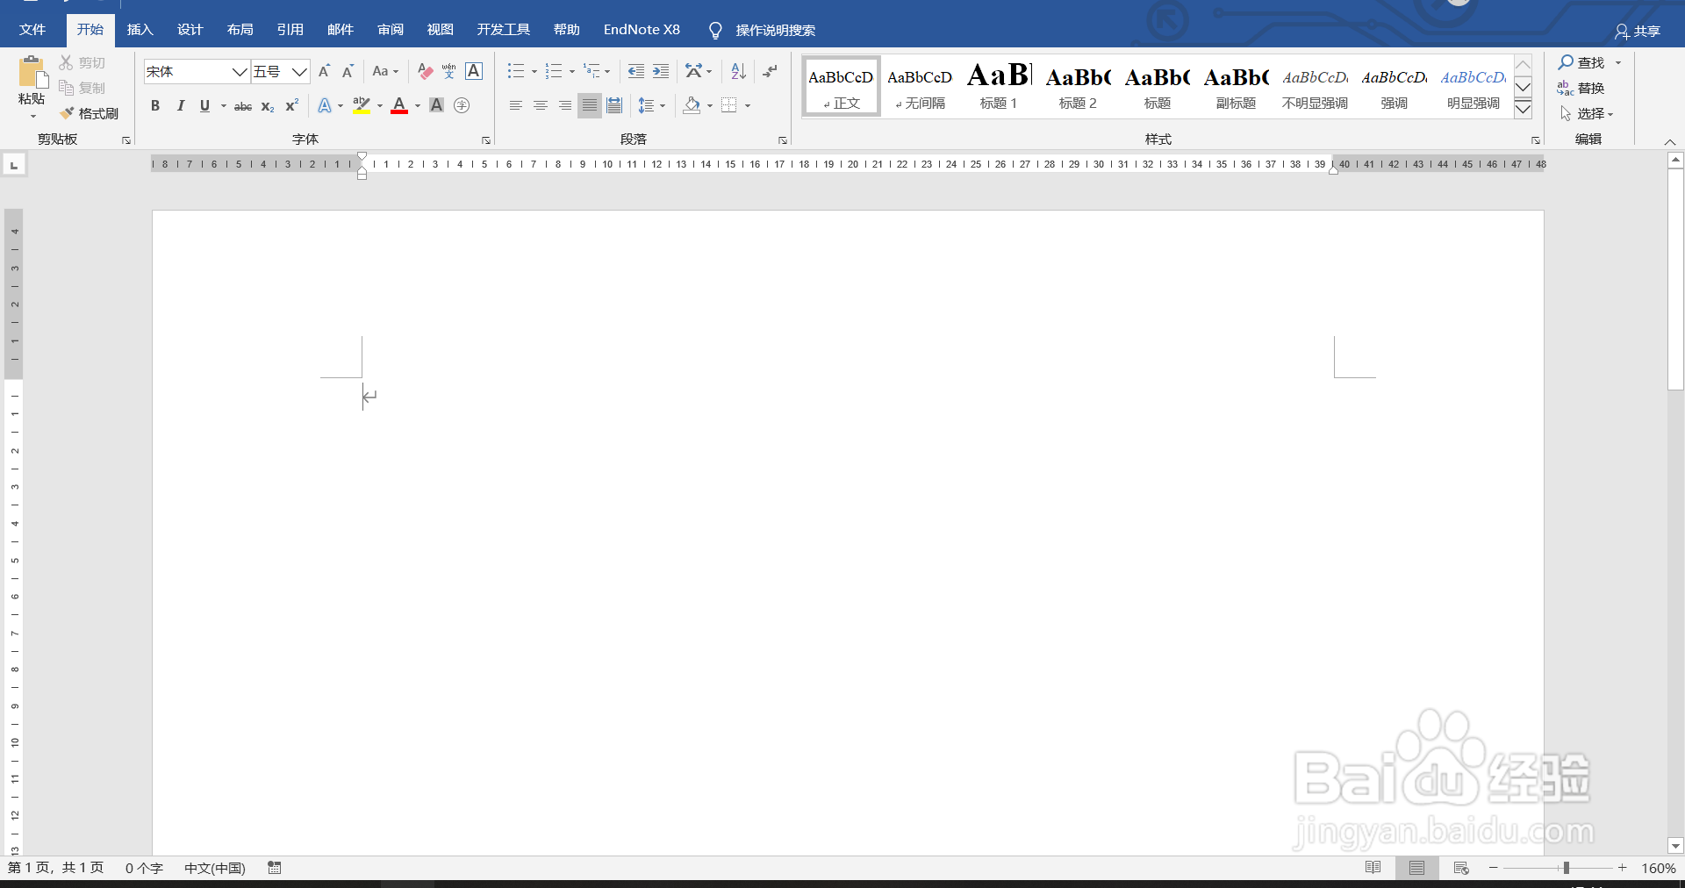Image resolution: width=1685 pixels, height=888 pixels.
Task: Click the zoom in plus icon
Action: pos(1623,868)
